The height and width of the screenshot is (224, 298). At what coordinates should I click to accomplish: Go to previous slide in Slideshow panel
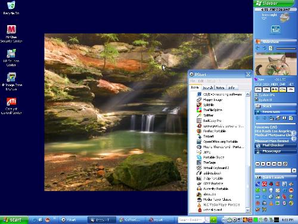tap(257, 48)
